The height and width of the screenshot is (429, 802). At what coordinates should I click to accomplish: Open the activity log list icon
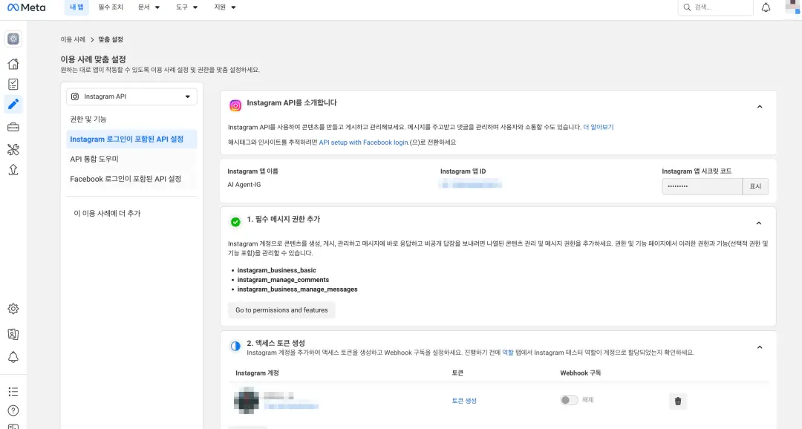pyautogui.click(x=13, y=392)
